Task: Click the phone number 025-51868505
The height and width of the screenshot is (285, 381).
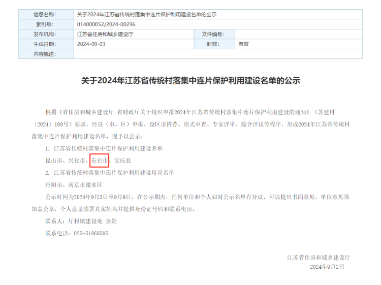Action: pyautogui.click(x=91, y=233)
